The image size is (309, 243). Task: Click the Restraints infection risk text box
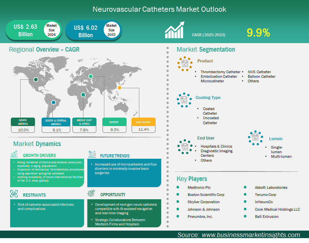point(47,213)
